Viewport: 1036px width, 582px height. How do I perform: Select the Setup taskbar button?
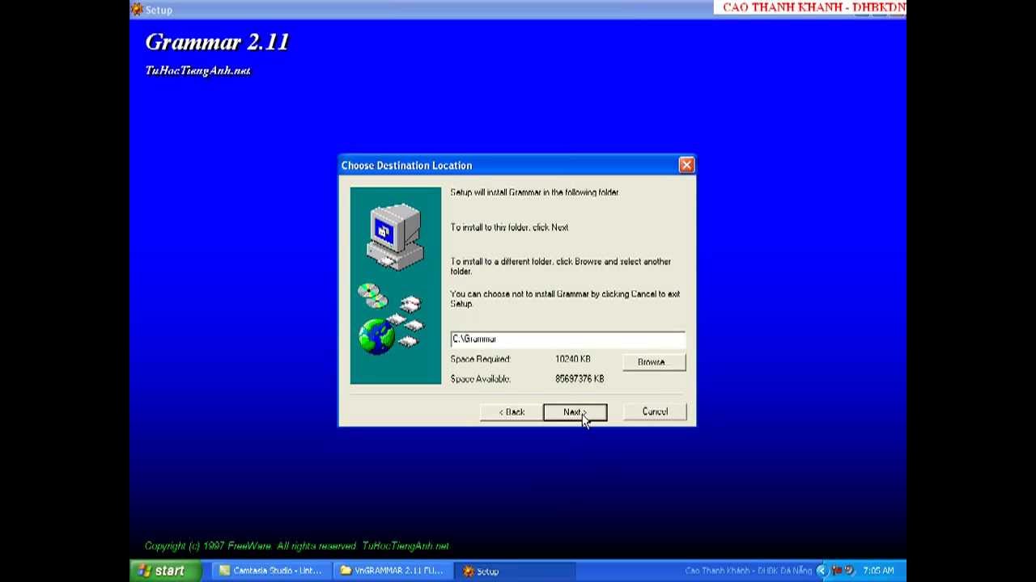(514, 571)
